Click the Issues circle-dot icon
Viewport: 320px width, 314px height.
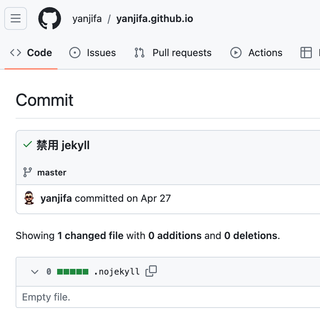75,53
